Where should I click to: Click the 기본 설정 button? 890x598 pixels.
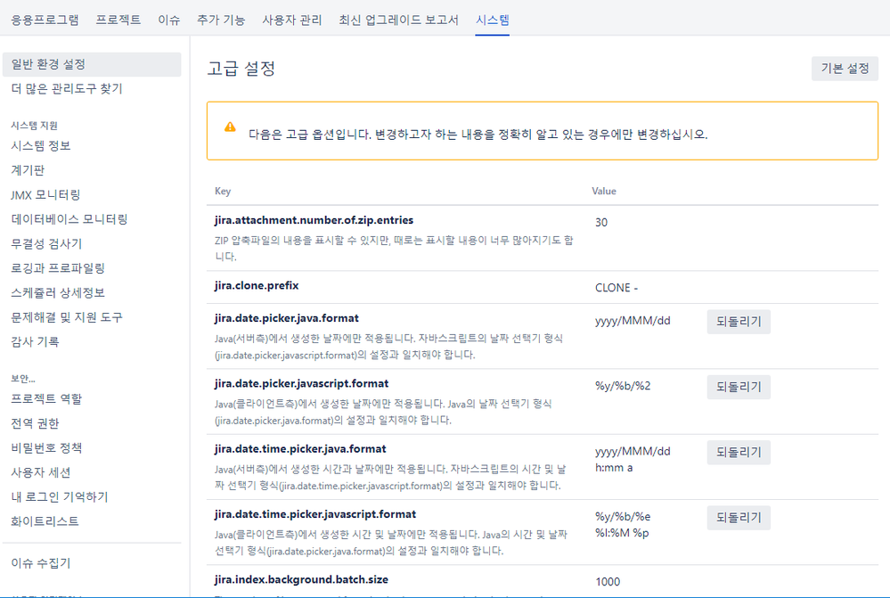[845, 69]
